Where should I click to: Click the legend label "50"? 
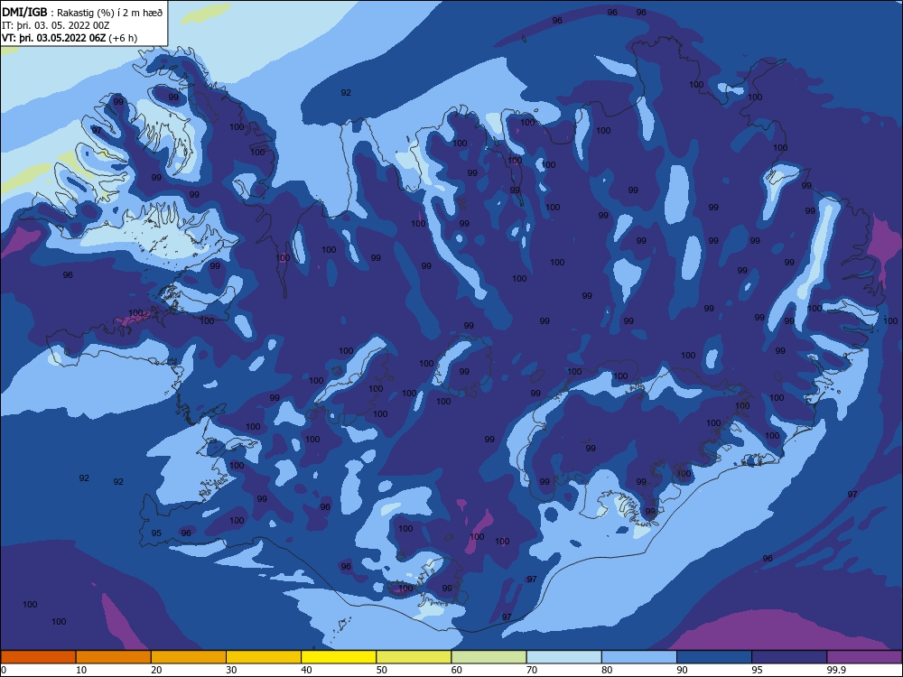coord(382,670)
